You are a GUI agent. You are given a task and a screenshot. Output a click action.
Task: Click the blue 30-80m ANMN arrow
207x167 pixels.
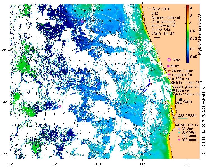pos(179,129)
